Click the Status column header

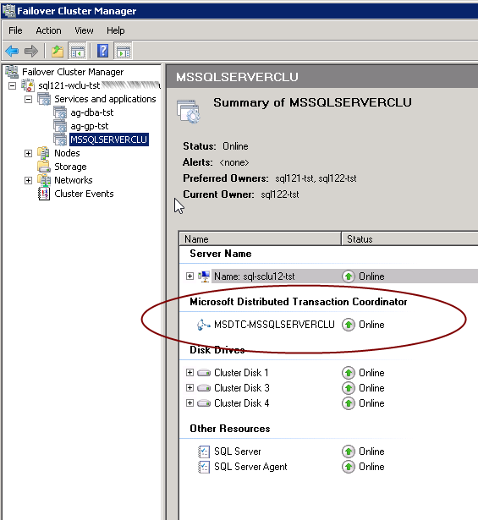coord(410,239)
